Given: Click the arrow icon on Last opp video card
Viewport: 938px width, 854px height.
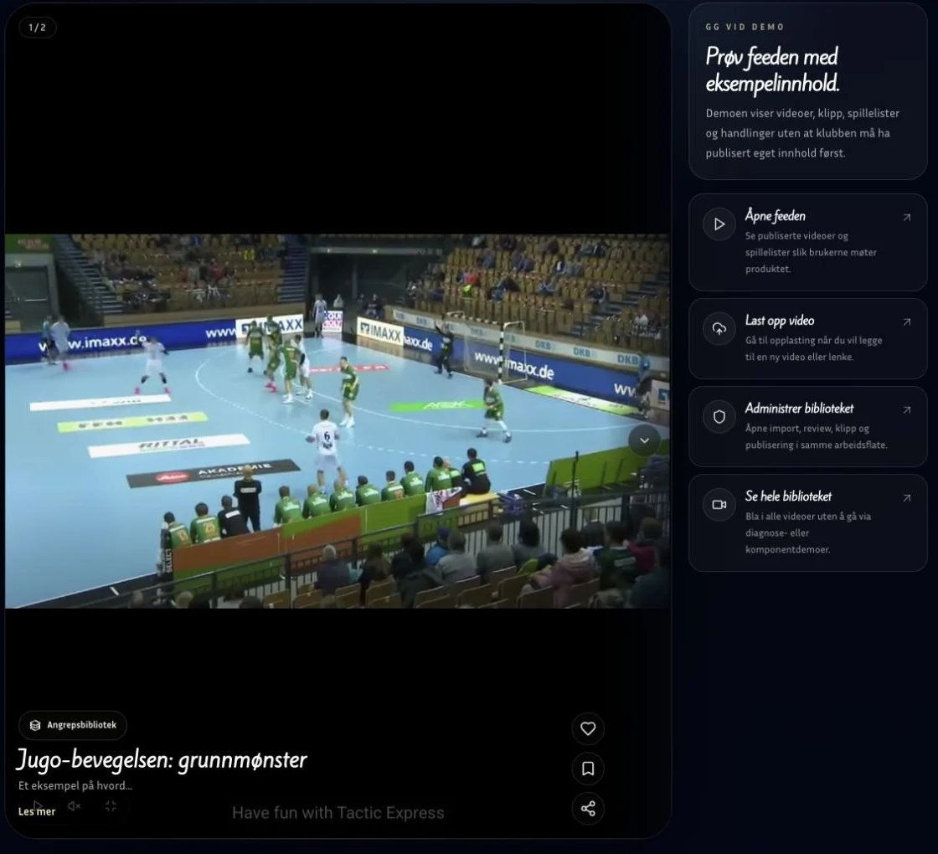Looking at the screenshot, I should click(907, 322).
